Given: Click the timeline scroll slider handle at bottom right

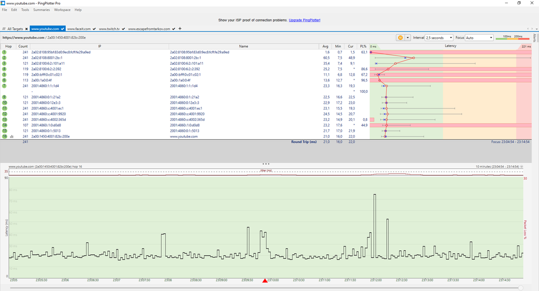Looking at the screenshot, I should point(521,288).
